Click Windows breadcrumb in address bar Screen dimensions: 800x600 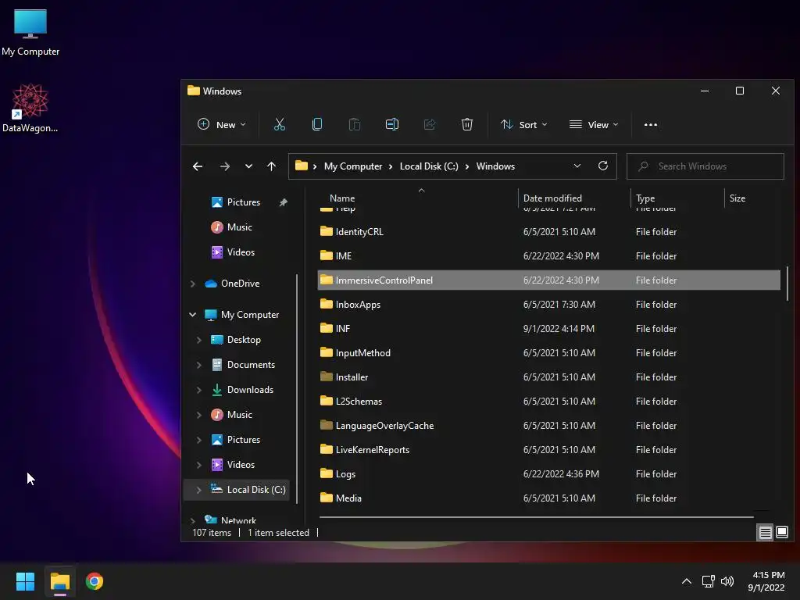pyautogui.click(x=495, y=166)
